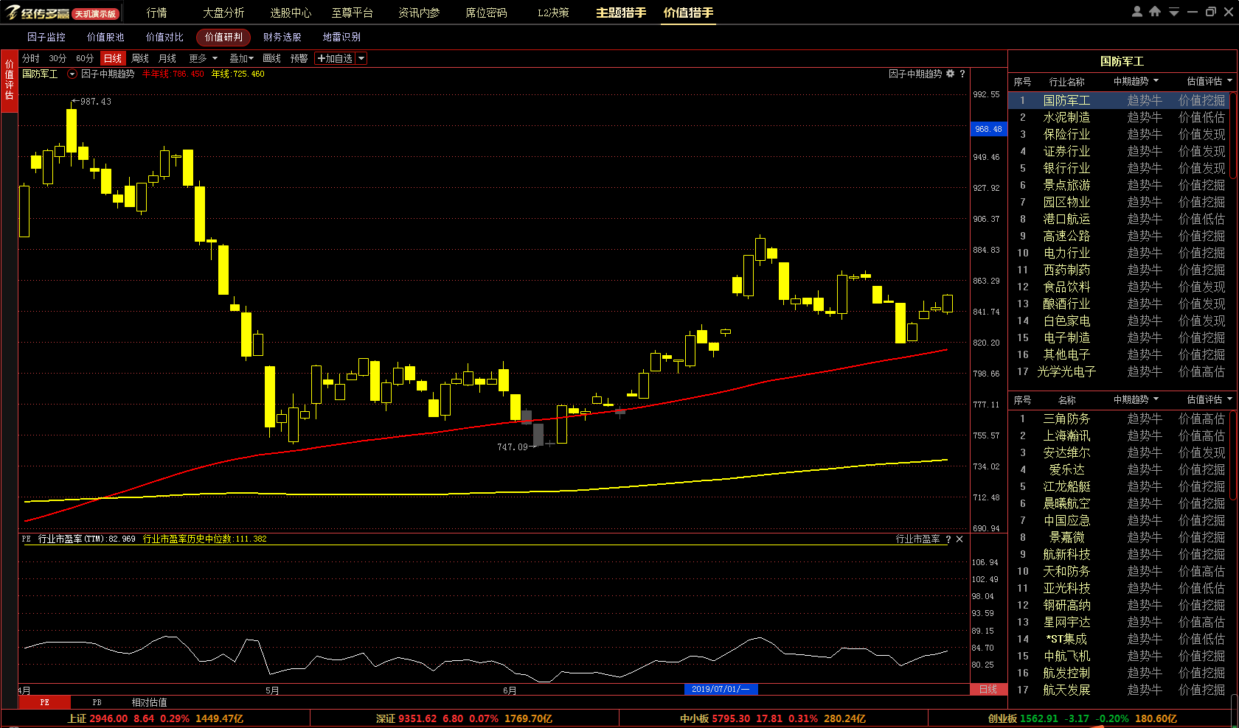1239x728 pixels.
Task: Open the 选股中心 menu
Action: 291,13
